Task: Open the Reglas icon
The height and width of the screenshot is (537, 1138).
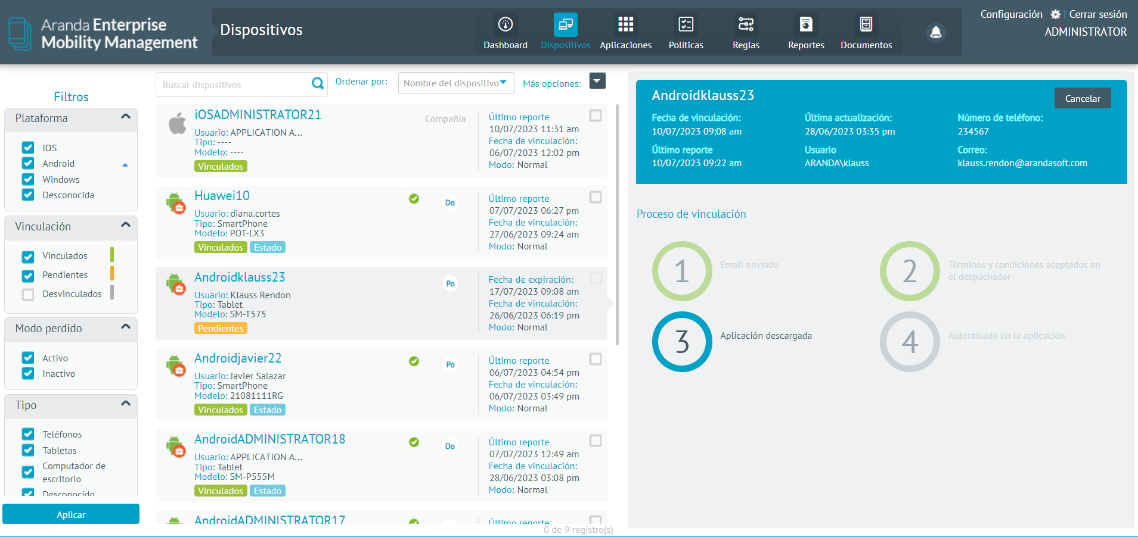Action: coord(746,24)
